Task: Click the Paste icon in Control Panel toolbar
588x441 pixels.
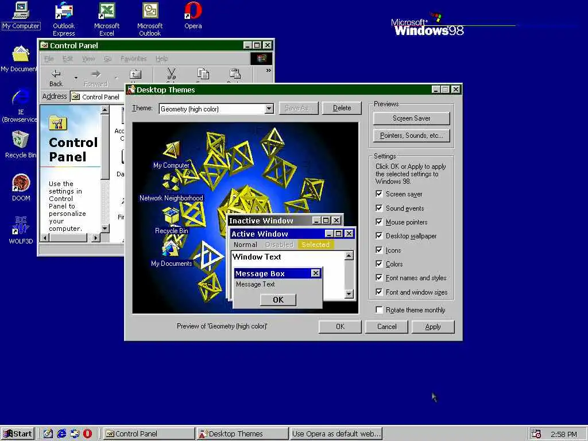Action: pyautogui.click(x=235, y=75)
